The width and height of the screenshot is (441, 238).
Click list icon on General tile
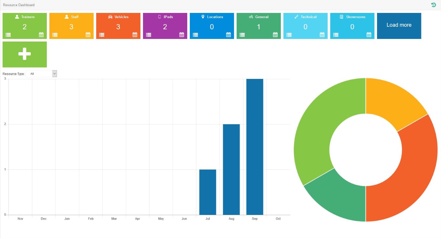point(242,35)
